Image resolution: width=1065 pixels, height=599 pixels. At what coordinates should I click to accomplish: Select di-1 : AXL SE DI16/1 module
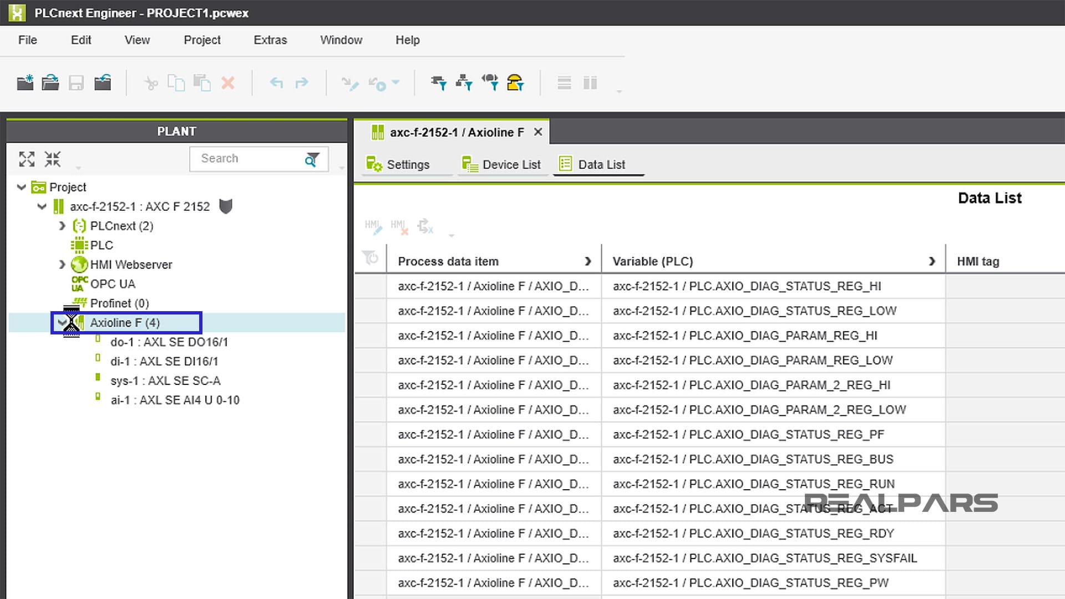click(164, 362)
